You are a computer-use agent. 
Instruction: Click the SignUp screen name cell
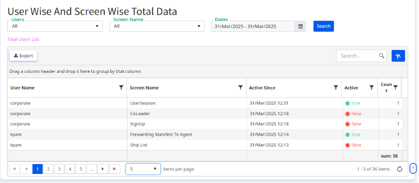point(187,124)
